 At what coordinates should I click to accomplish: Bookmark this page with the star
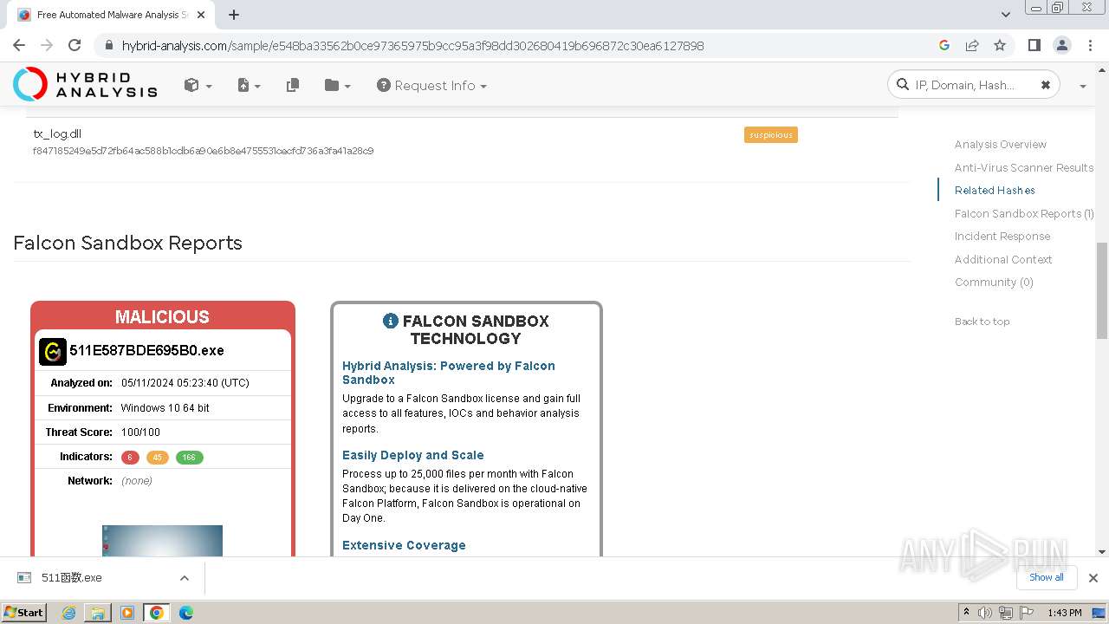1000,45
